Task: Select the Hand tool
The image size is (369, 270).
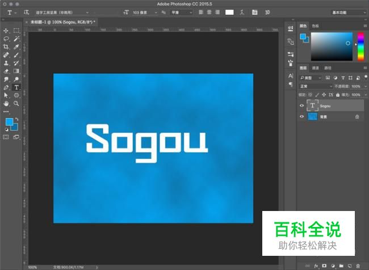Action: pyautogui.click(x=6, y=103)
